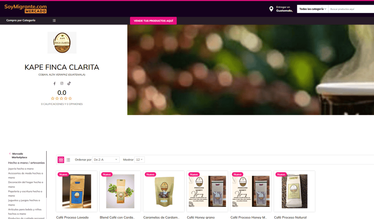
Task: Open the Ordenar por De Z-A dropdown
Action: pos(106,159)
